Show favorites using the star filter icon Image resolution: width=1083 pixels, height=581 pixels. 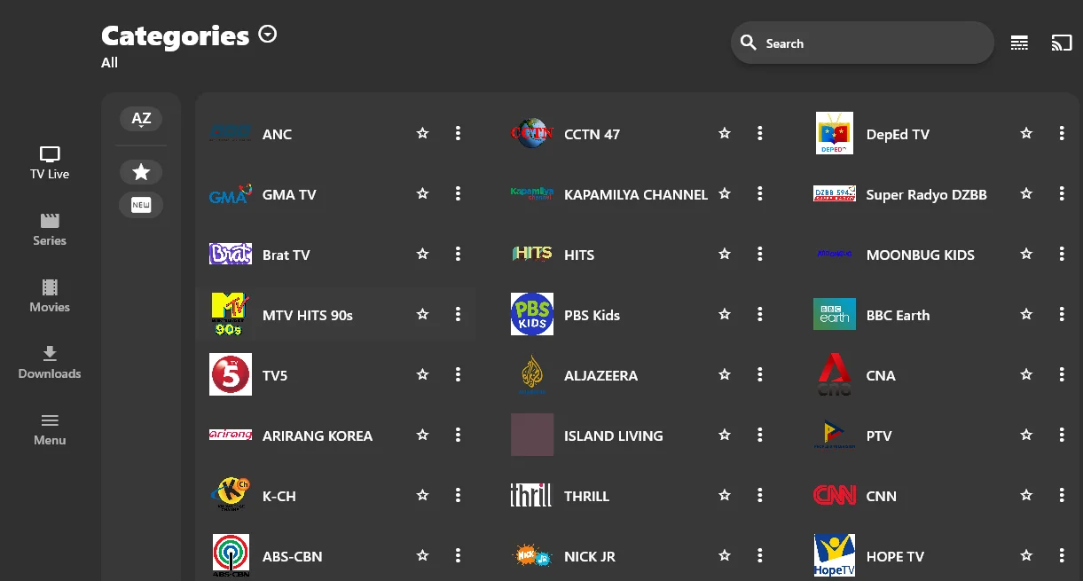(141, 172)
